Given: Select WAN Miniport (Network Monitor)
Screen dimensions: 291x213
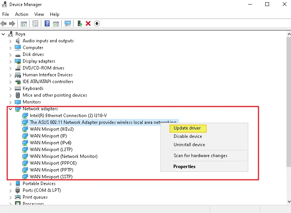Looking at the screenshot, I should [64, 156].
